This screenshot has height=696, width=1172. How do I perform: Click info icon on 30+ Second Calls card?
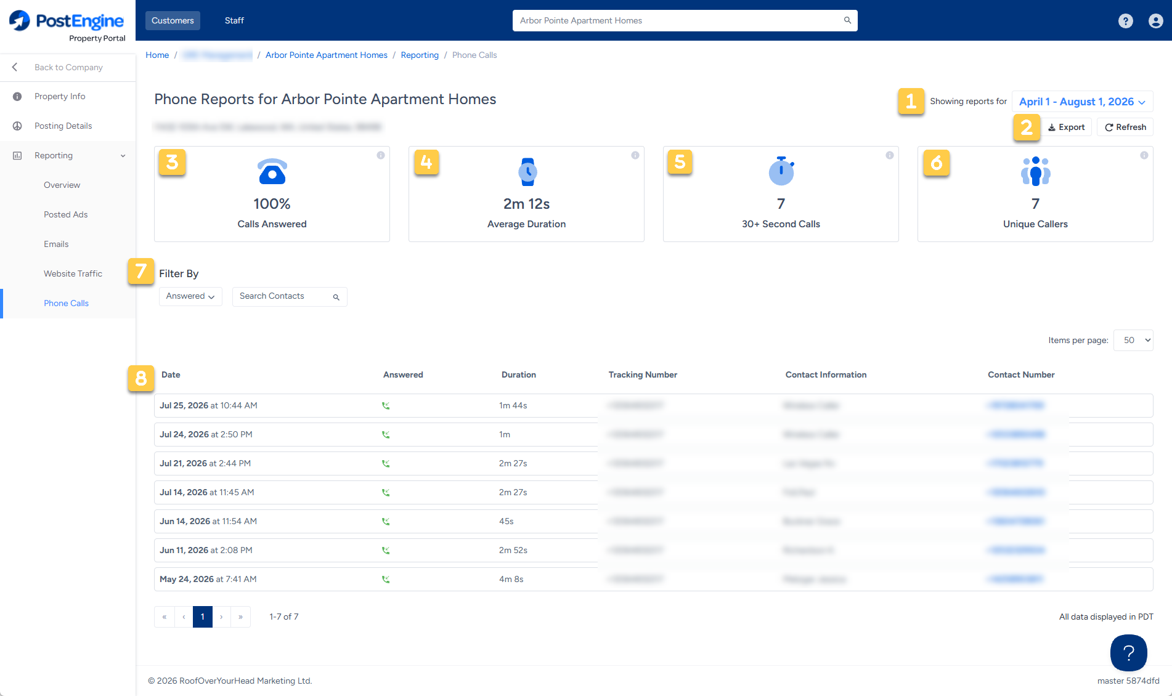pos(890,155)
